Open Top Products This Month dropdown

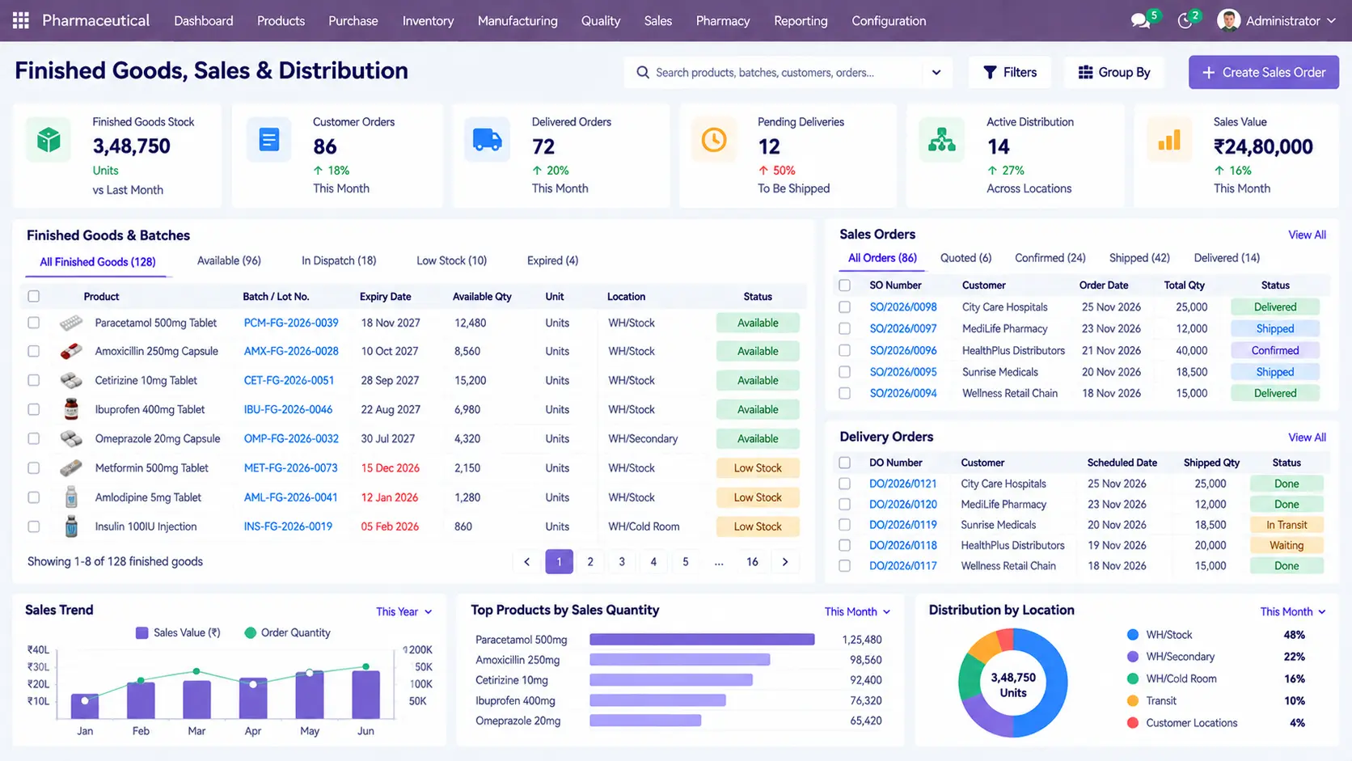point(857,611)
